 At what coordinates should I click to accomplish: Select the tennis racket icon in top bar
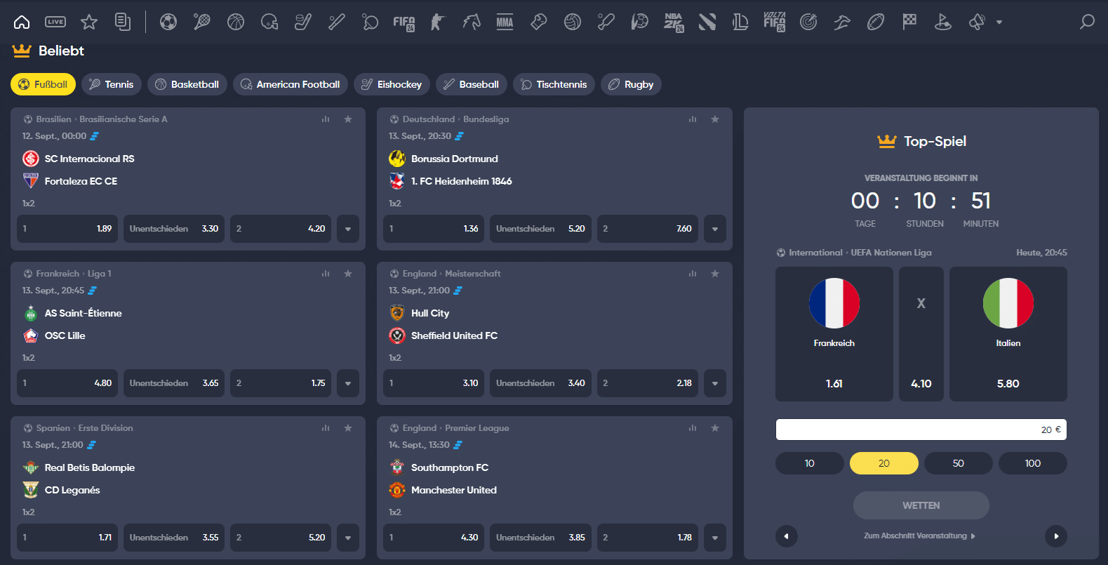(x=202, y=22)
